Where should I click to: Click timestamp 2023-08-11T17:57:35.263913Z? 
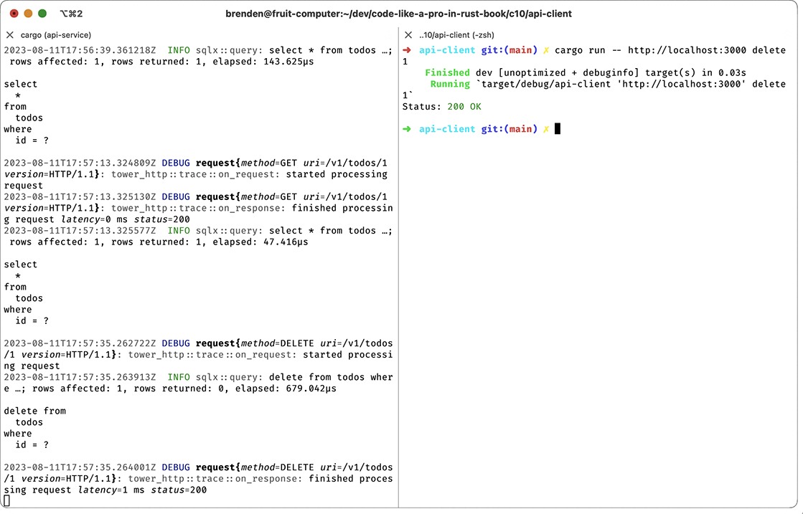80,376
